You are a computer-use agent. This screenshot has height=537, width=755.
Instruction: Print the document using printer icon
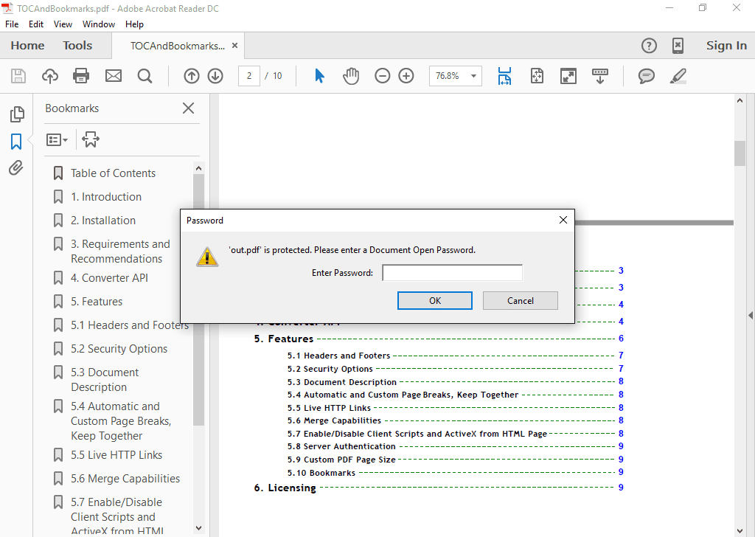click(x=81, y=76)
